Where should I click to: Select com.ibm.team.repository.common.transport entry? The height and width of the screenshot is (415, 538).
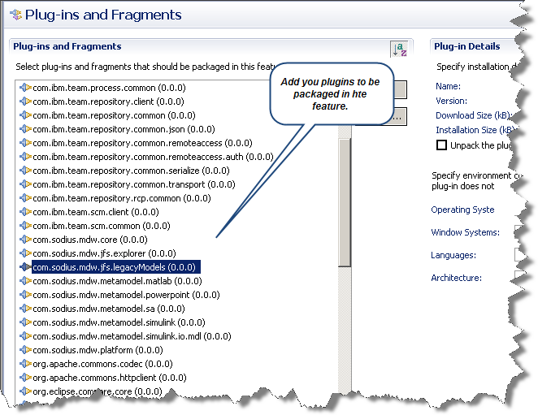[x=134, y=184]
